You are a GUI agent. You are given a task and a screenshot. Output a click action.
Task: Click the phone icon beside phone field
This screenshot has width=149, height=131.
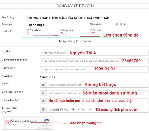coord(43,93)
